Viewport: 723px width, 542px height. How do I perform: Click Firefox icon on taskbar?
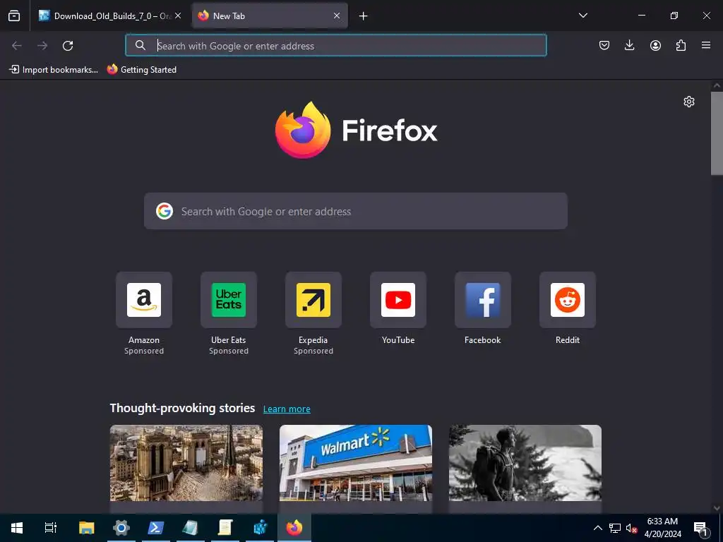click(294, 528)
